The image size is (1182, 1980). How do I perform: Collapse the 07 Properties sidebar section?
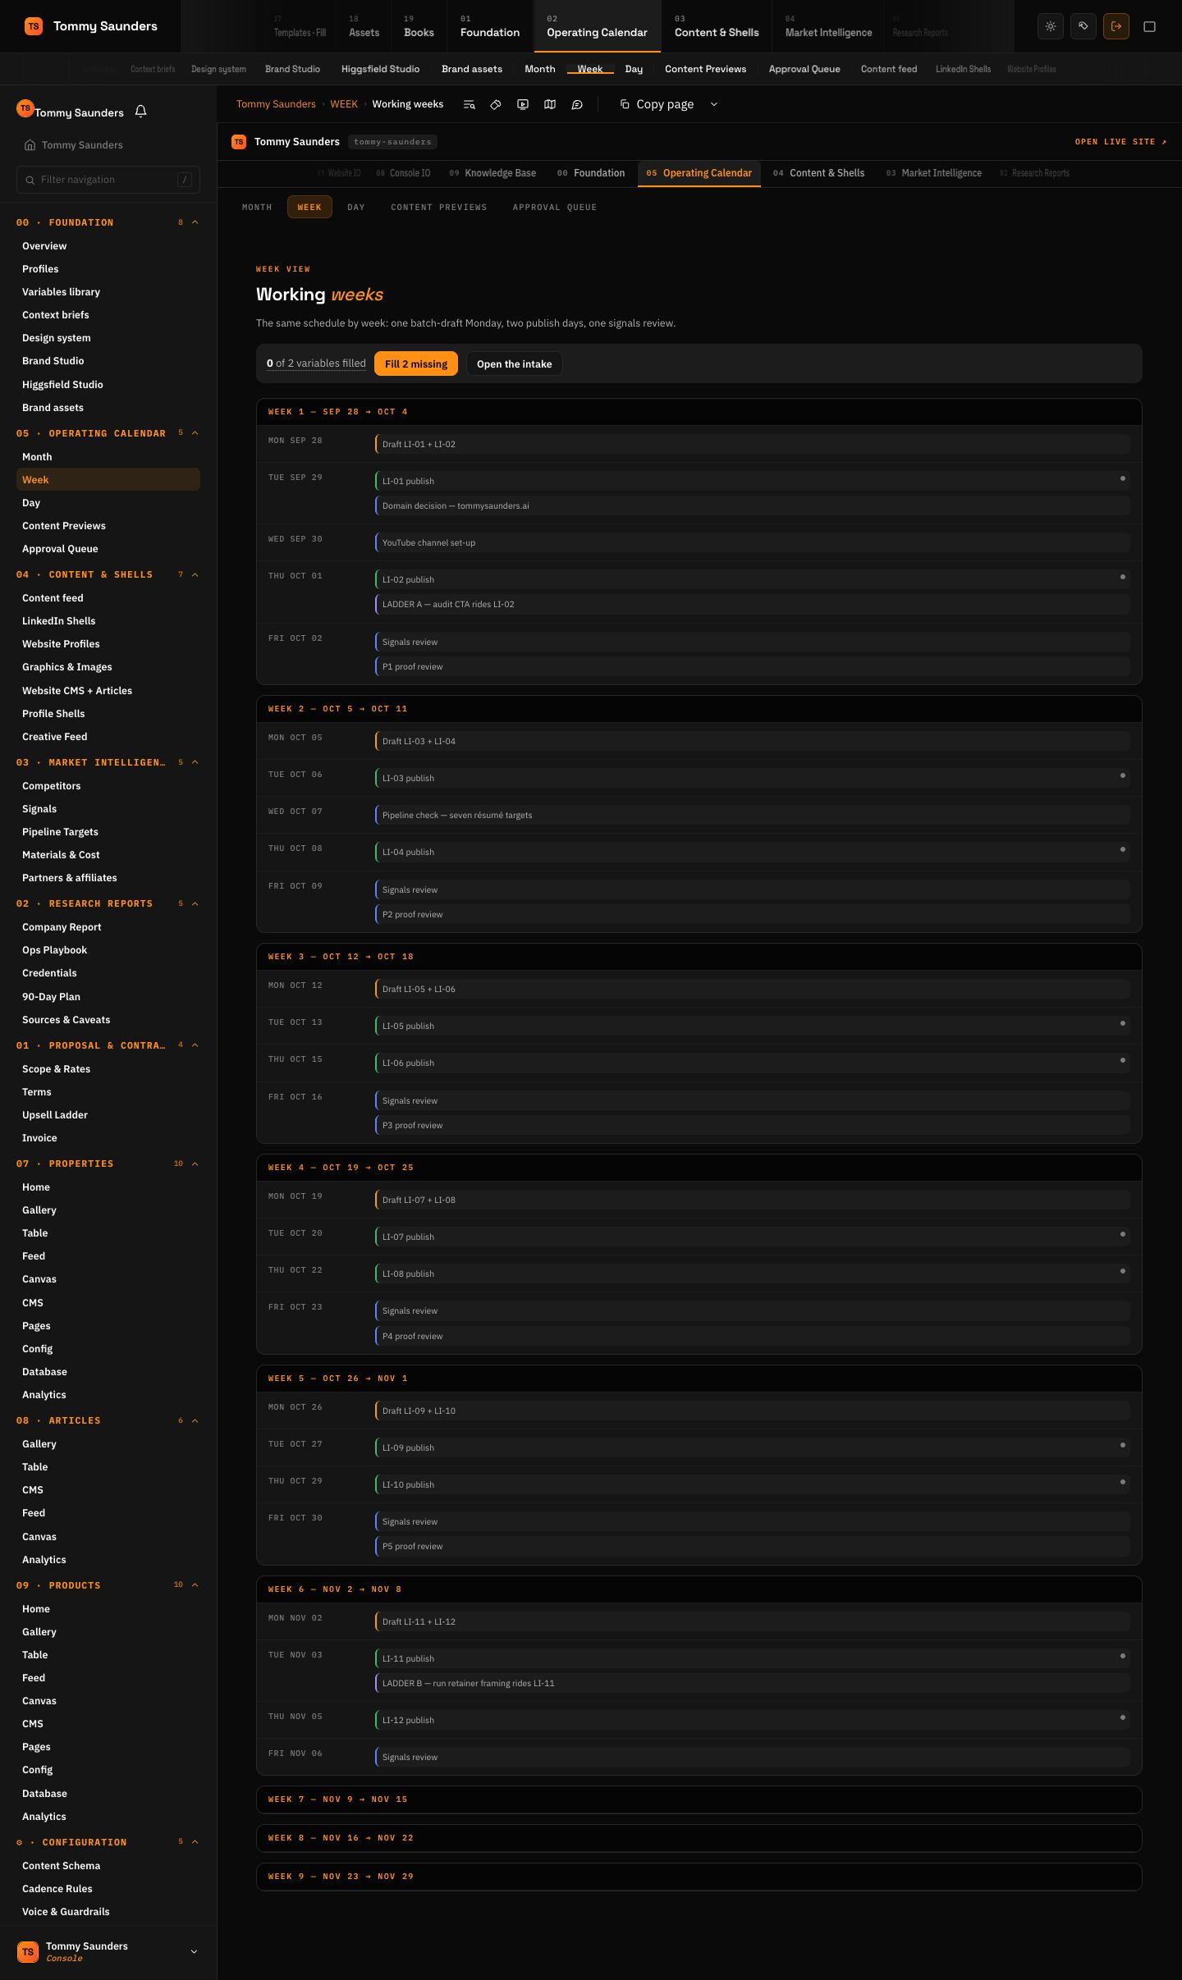pos(195,1164)
